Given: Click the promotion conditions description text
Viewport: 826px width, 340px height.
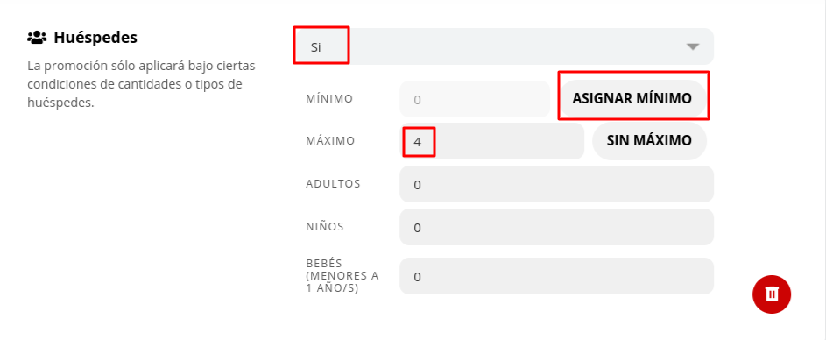Looking at the screenshot, I should click(x=141, y=84).
